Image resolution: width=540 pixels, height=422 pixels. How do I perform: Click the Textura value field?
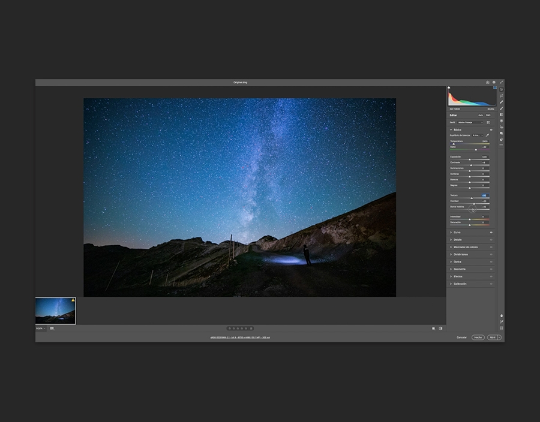485,195
